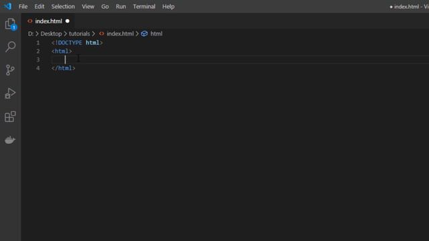
Task: Click line number 1 in the gutter
Action: click(x=38, y=43)
